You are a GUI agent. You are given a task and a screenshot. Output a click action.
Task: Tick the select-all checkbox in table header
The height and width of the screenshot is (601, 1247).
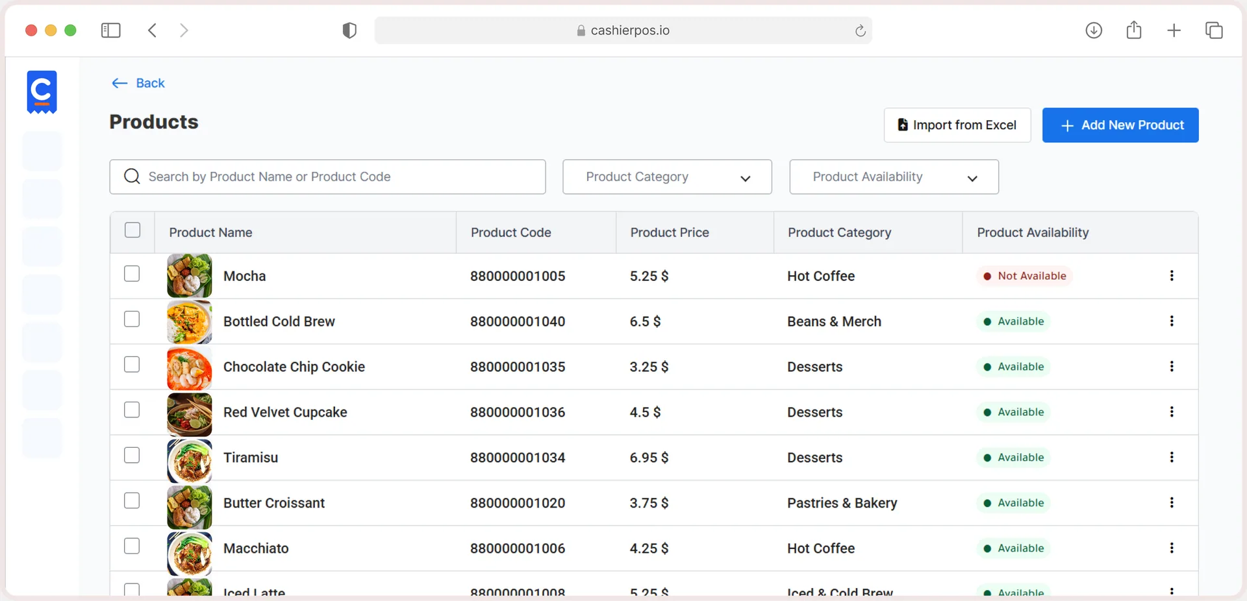tap(132, 230)
